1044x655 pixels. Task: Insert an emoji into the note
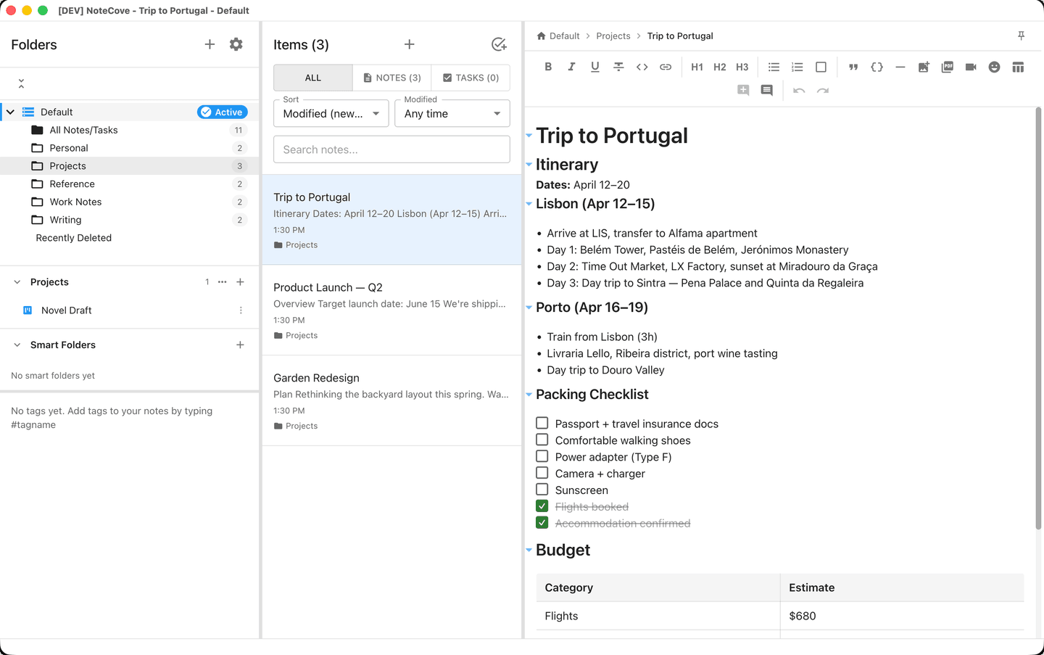click(994, 67)
